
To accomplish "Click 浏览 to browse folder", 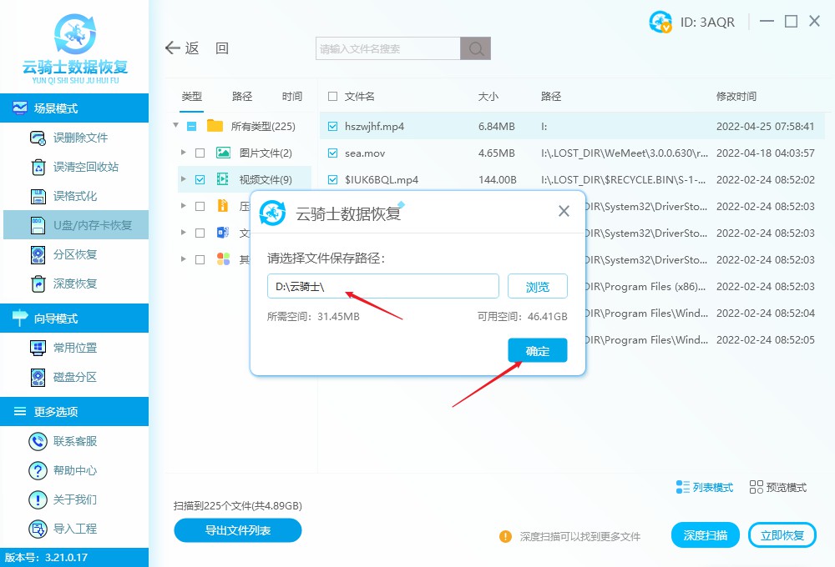I will tap(537, 287).
